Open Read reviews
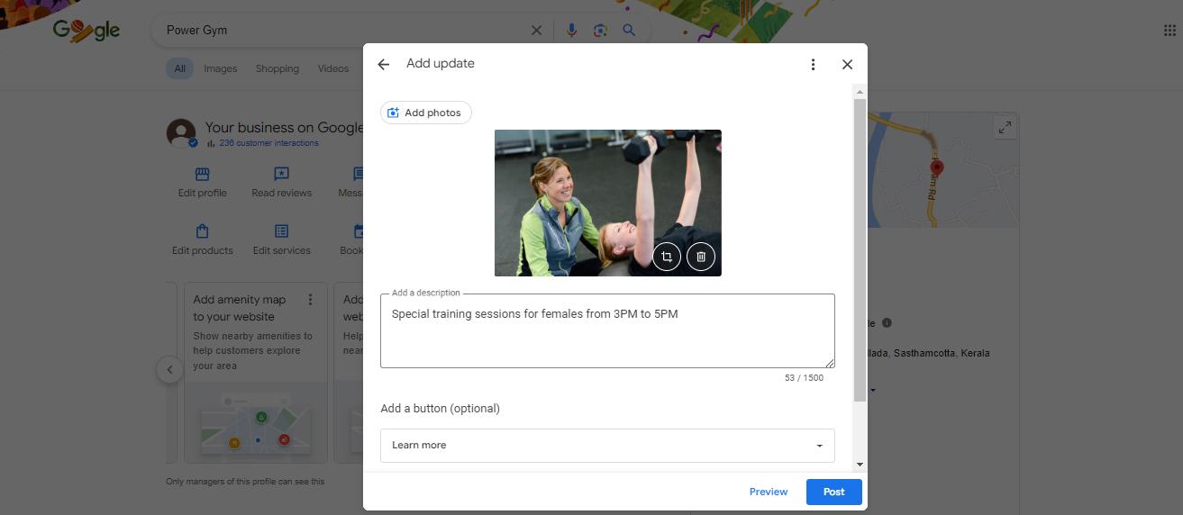1183x515 pixels. click(x=281, y=182)
